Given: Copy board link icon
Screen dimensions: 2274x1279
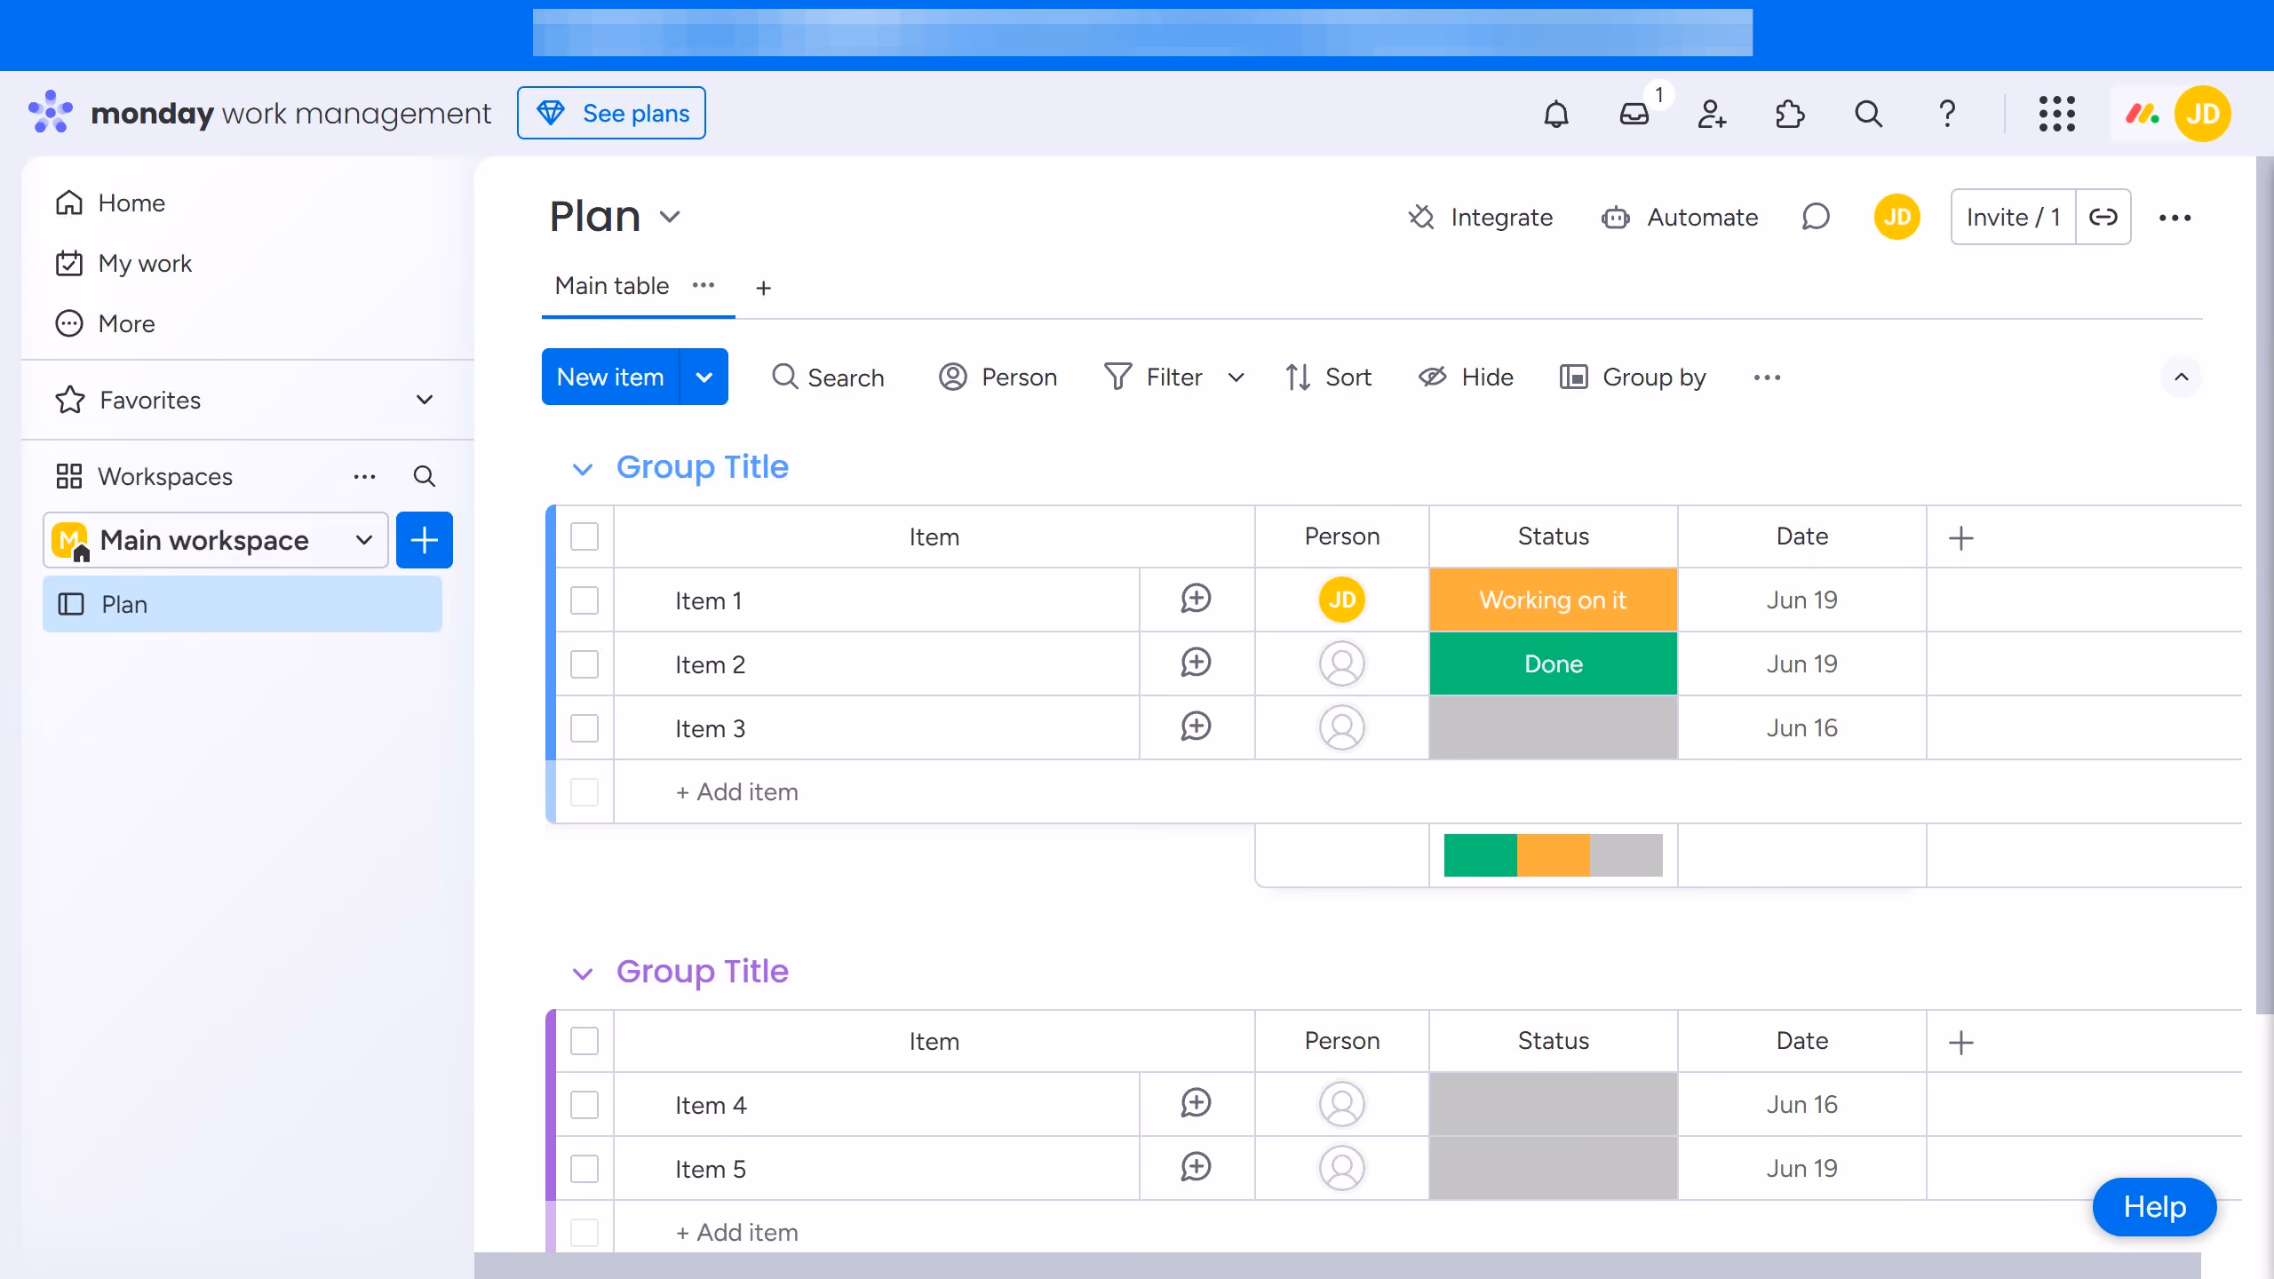Looking at the screenshot, I should tap(2103, 217).
